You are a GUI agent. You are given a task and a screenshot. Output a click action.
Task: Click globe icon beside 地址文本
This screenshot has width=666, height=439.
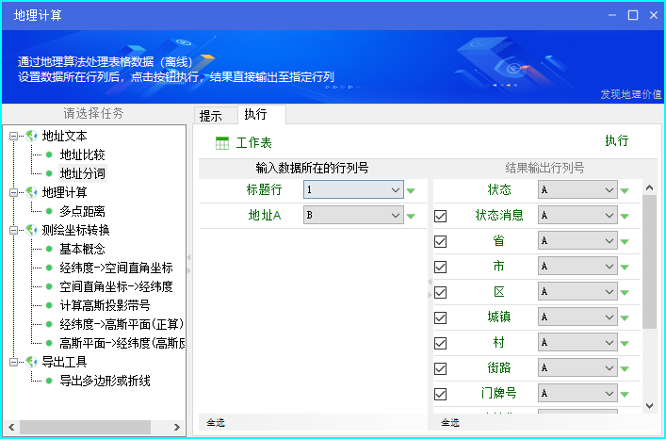click(31, 136)
